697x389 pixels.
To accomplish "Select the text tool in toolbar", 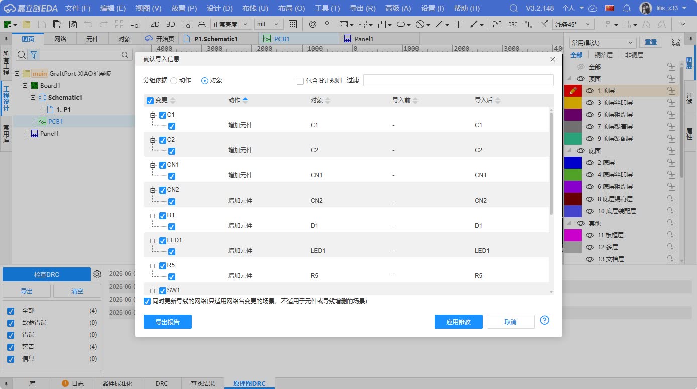I will (x=458, y=24).
